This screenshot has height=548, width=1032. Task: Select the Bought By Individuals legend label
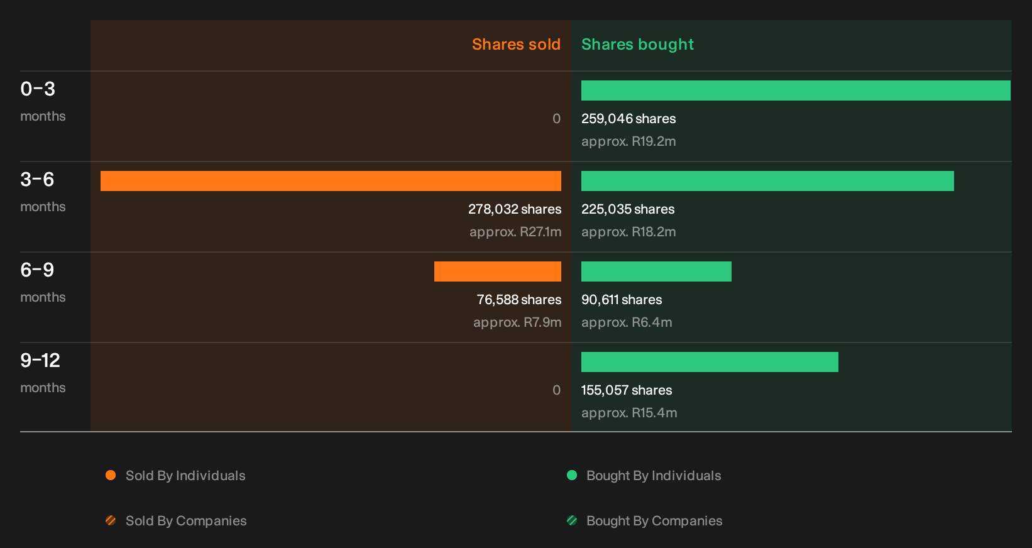pos(654,476)
